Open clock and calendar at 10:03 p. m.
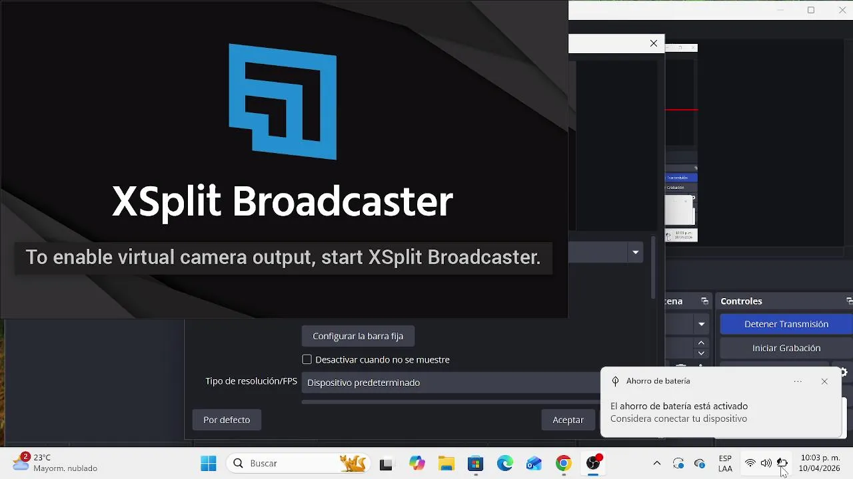The height and width of the screenshot is (479, 853). click(820, 463)
